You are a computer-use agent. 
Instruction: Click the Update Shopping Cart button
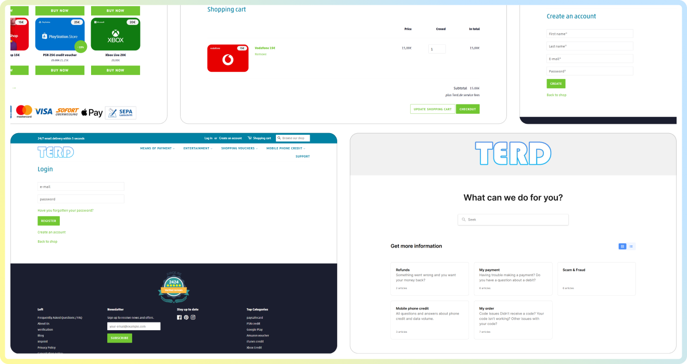click(x=432, y=109)
